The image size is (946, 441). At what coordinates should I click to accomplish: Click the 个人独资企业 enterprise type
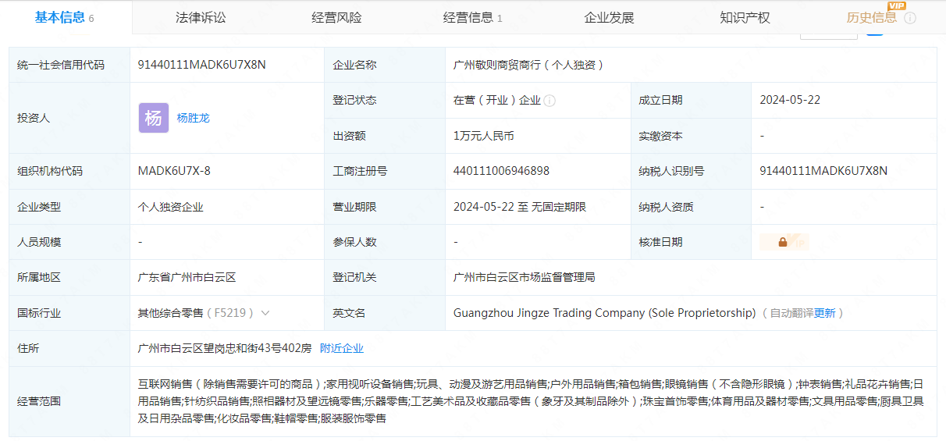[x=170, y=207]
